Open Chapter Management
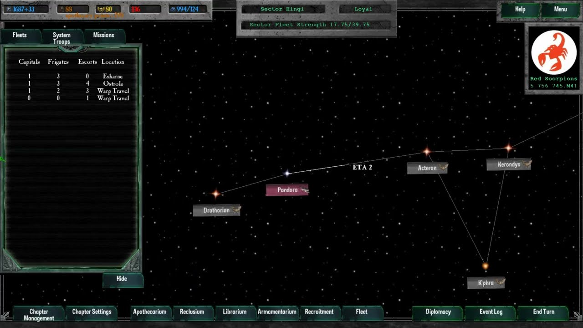This screenshot has width=583, height=328. tap(39, 314)
